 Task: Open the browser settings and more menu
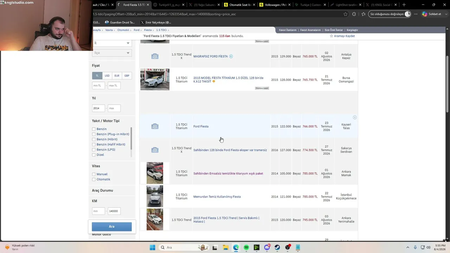coord(416,14)
